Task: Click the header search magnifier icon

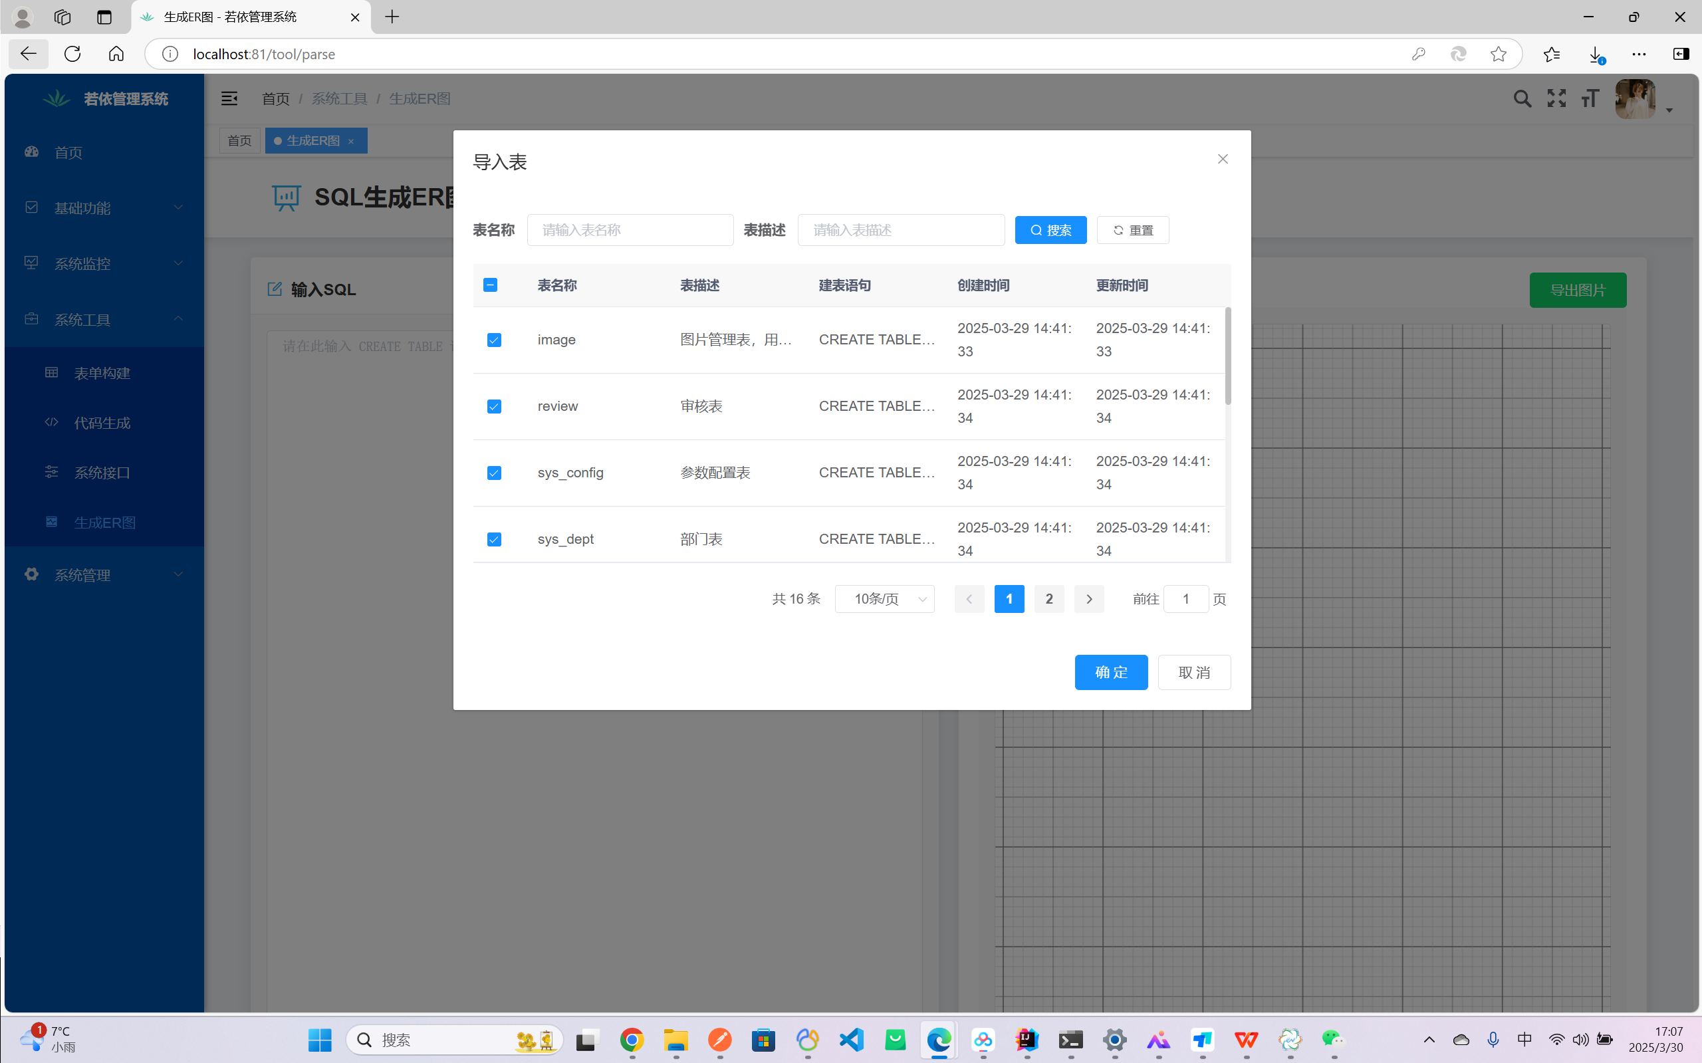Action: 1522,98
